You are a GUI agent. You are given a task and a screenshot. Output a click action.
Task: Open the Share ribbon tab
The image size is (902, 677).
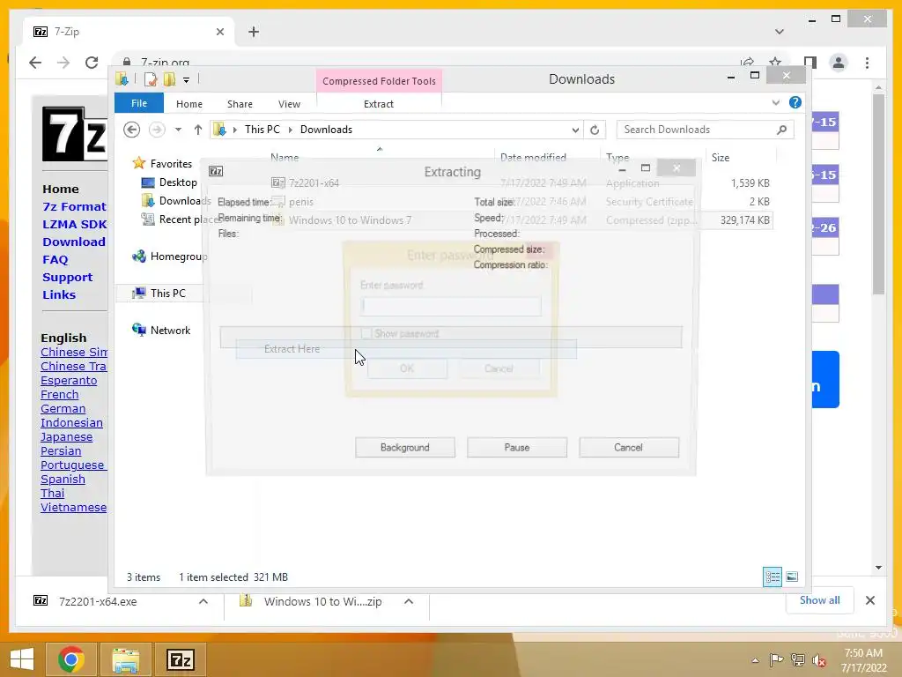(x=240, y=104)
